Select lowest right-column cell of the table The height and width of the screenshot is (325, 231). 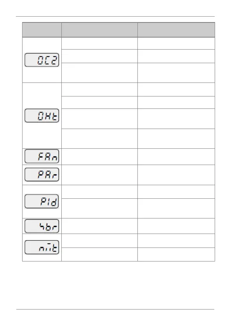pyautogui.click(x=176, y=254)
